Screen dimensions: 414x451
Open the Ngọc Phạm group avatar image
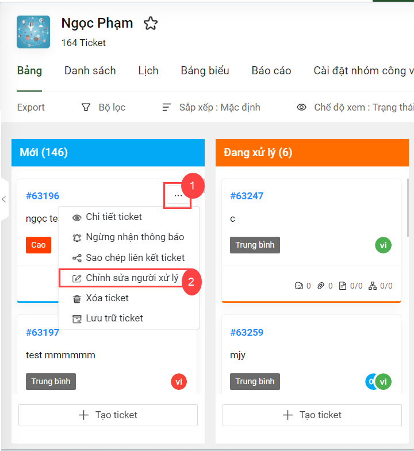(33, 32)
